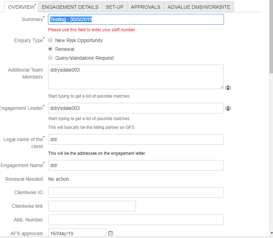This screenshot has width=273, height=238.
Task: Click the Summary input field
Action: coord(136,19)
